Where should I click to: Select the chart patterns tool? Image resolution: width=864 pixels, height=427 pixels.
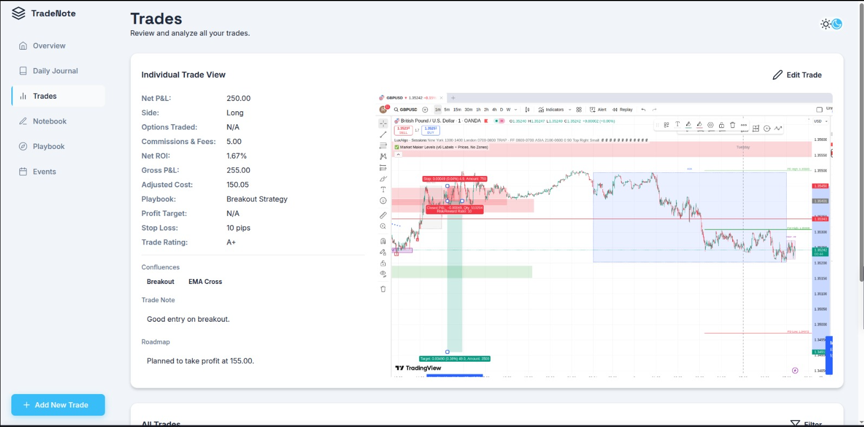383,157
